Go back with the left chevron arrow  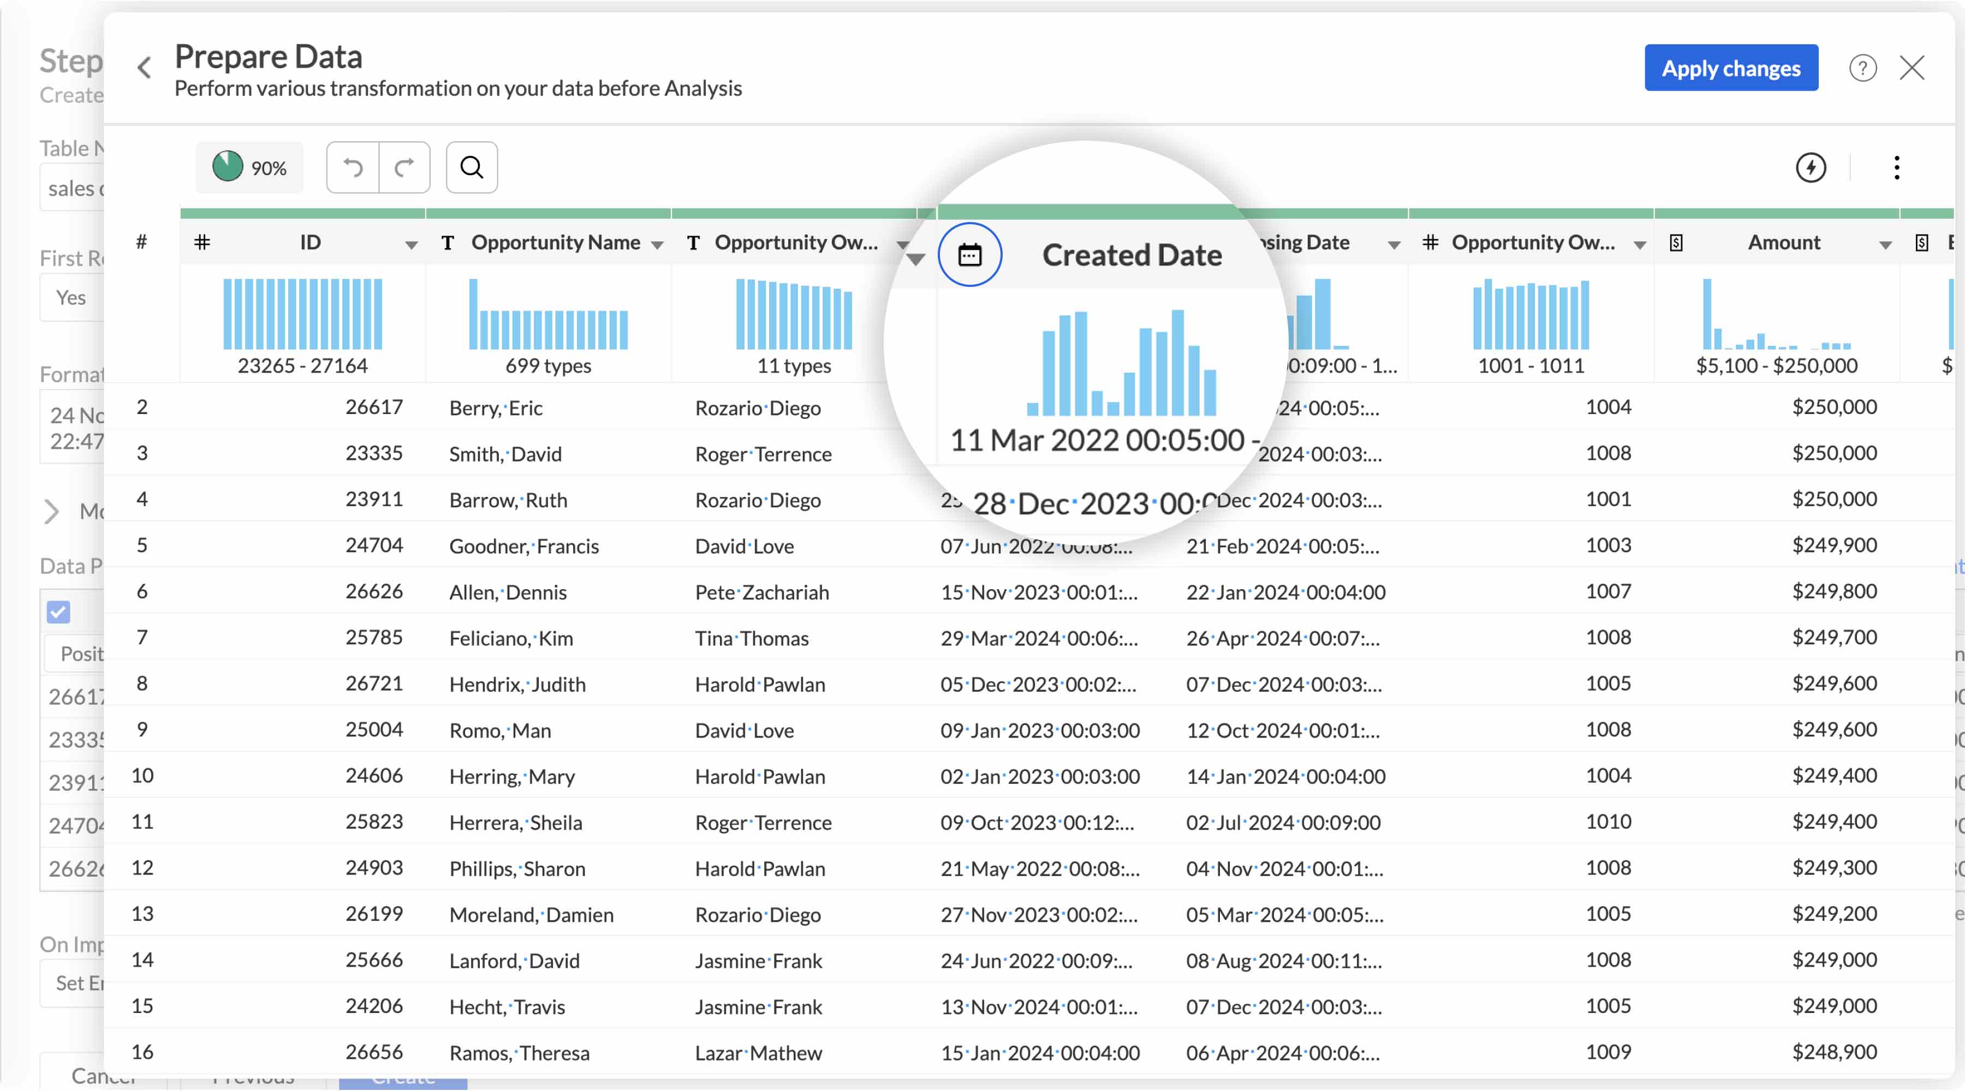pyautogui.click(x=144, y=68)
